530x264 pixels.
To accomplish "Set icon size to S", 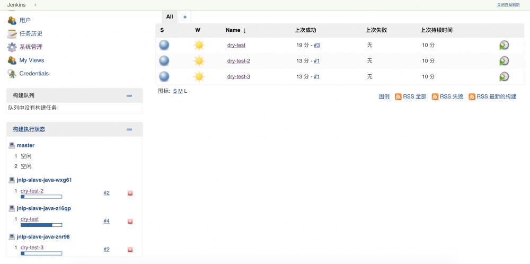I will [x=175, y=91].
